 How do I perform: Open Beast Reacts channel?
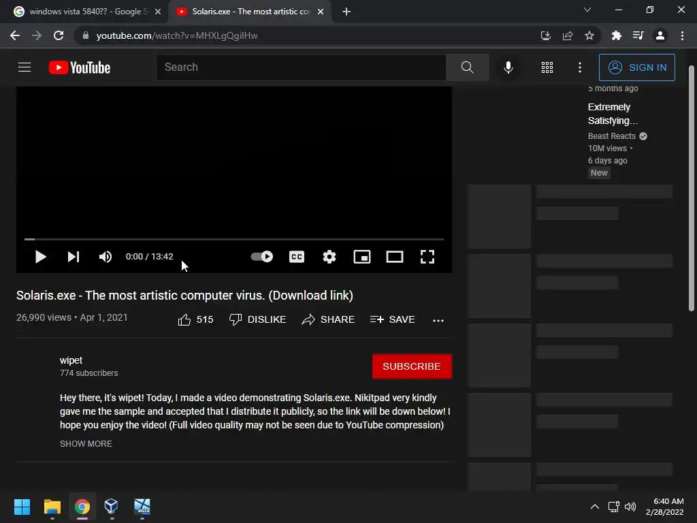(612, 136)
